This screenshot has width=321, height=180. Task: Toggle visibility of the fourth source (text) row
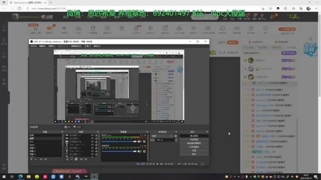[x=92, y=145]
